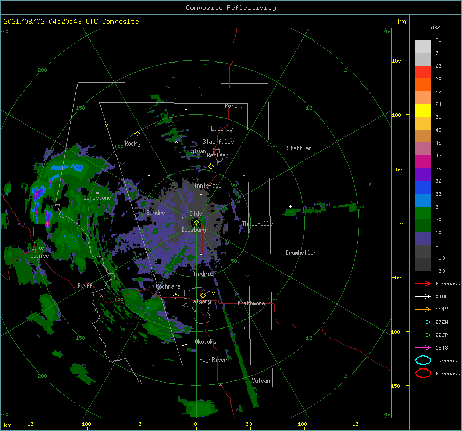Click the HighRiver town label
Image resolution: width=462 pixels, height=431 pixels.
213,360
